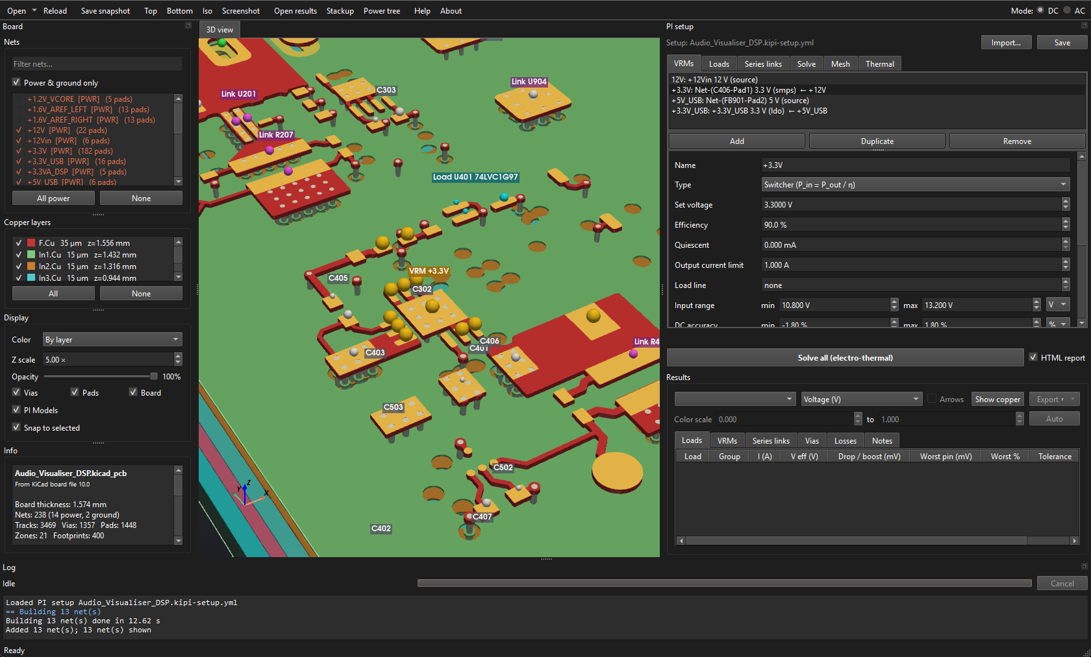Click the orange In2.Cu layer color swatch
Viewport: 1091px width, 657px height.
(31, 267)
